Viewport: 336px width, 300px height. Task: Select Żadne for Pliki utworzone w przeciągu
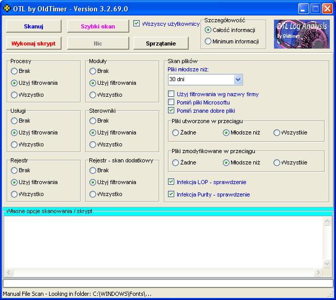[175, 133]
